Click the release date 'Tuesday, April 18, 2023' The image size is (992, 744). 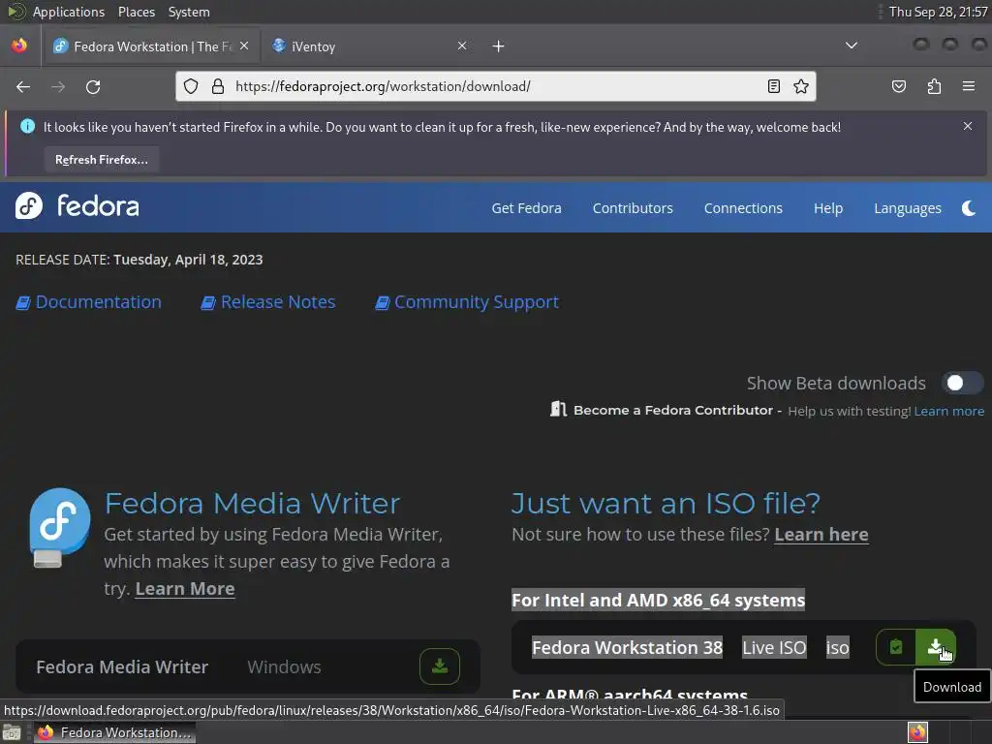point(188,260)
